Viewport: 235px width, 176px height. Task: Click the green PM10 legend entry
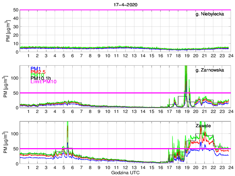[37, 75]
